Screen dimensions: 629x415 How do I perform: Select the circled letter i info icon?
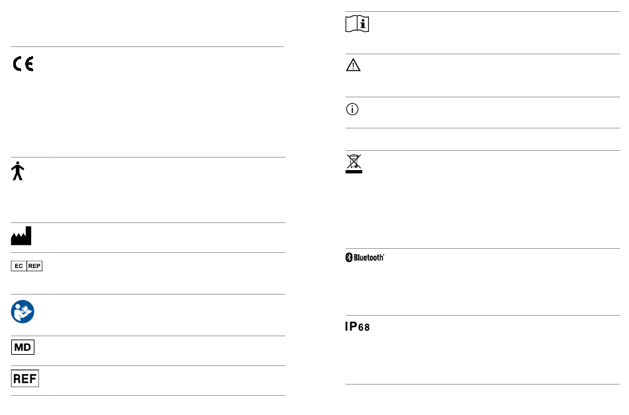pos(352,109)
